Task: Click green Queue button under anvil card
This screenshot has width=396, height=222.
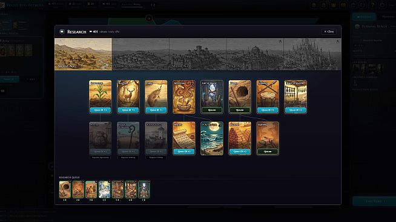Action: pyautogui.click(x=268, y=152)
